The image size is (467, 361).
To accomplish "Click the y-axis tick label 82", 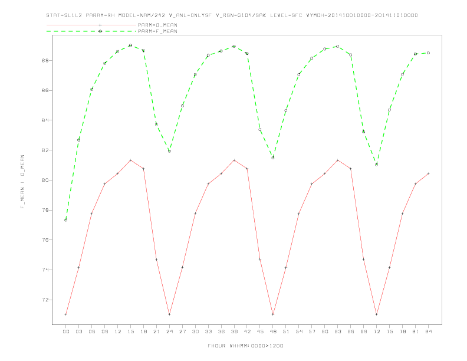I will pyautogui.click(x=45, y=150).
